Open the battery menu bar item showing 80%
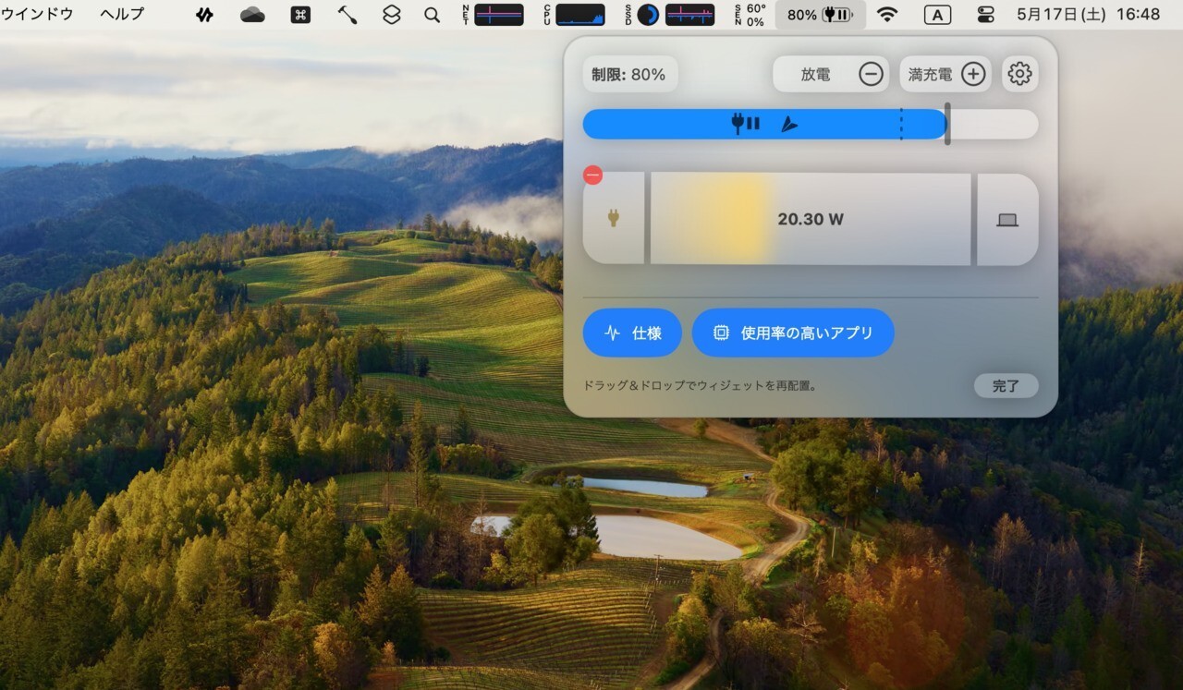The height and width of the screenshot is (690, 1183). pos(820,15)
